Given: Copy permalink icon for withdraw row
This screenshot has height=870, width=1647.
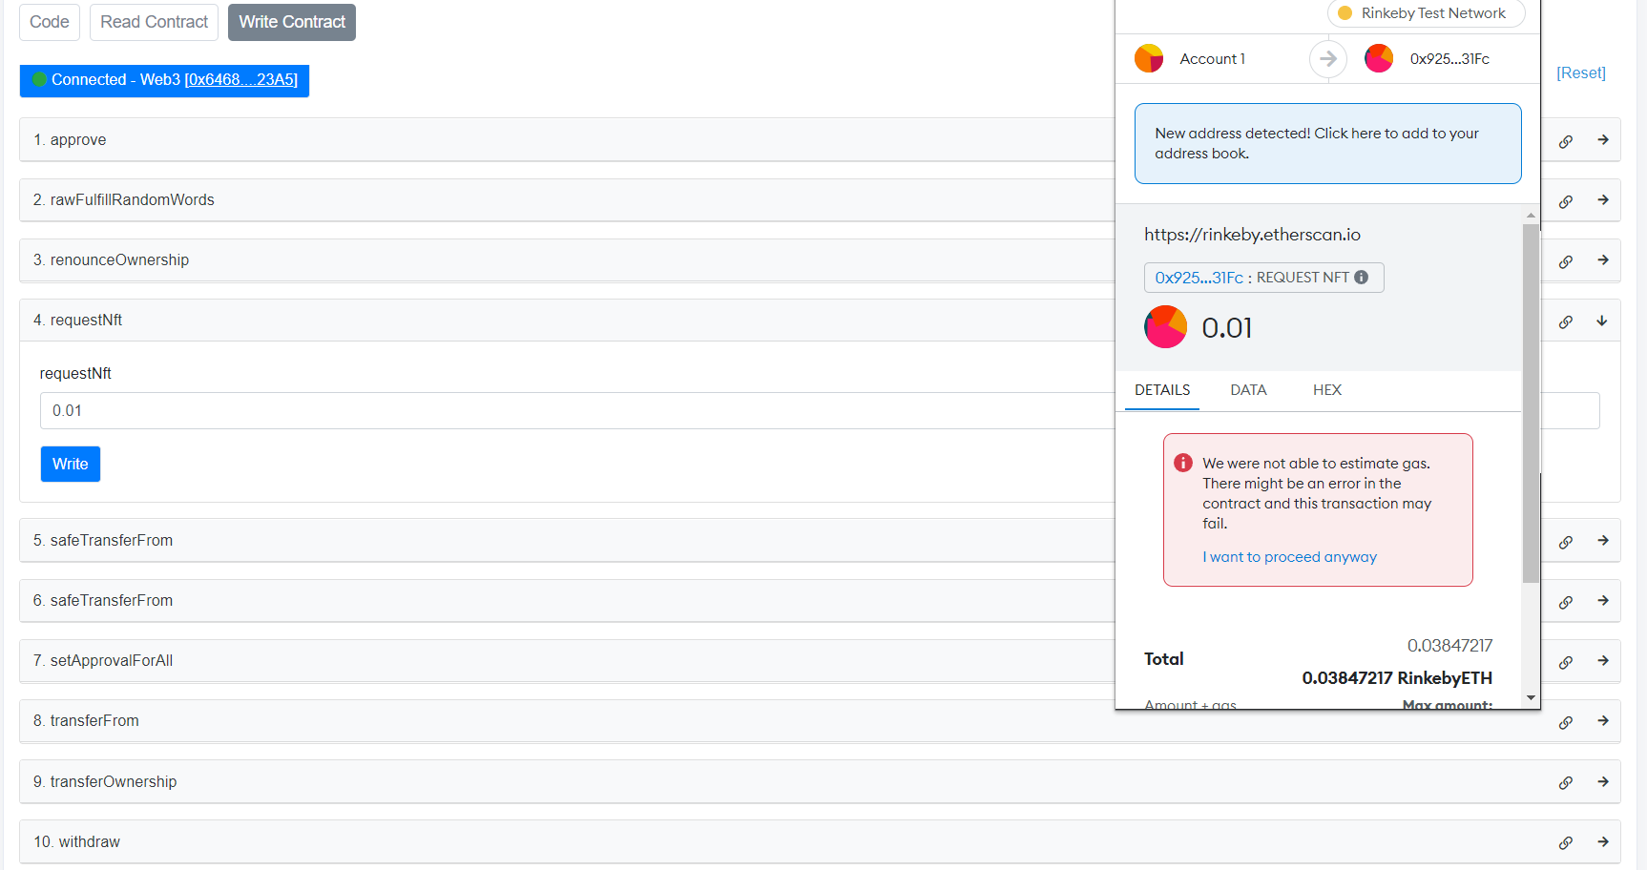Looking at the screenshot, I should tap(1566, 842).
